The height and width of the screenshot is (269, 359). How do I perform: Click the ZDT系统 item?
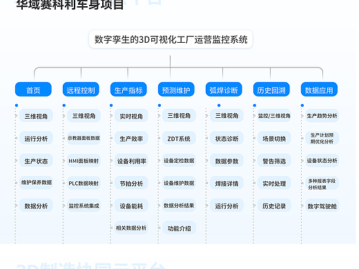[x=179, y=138]
